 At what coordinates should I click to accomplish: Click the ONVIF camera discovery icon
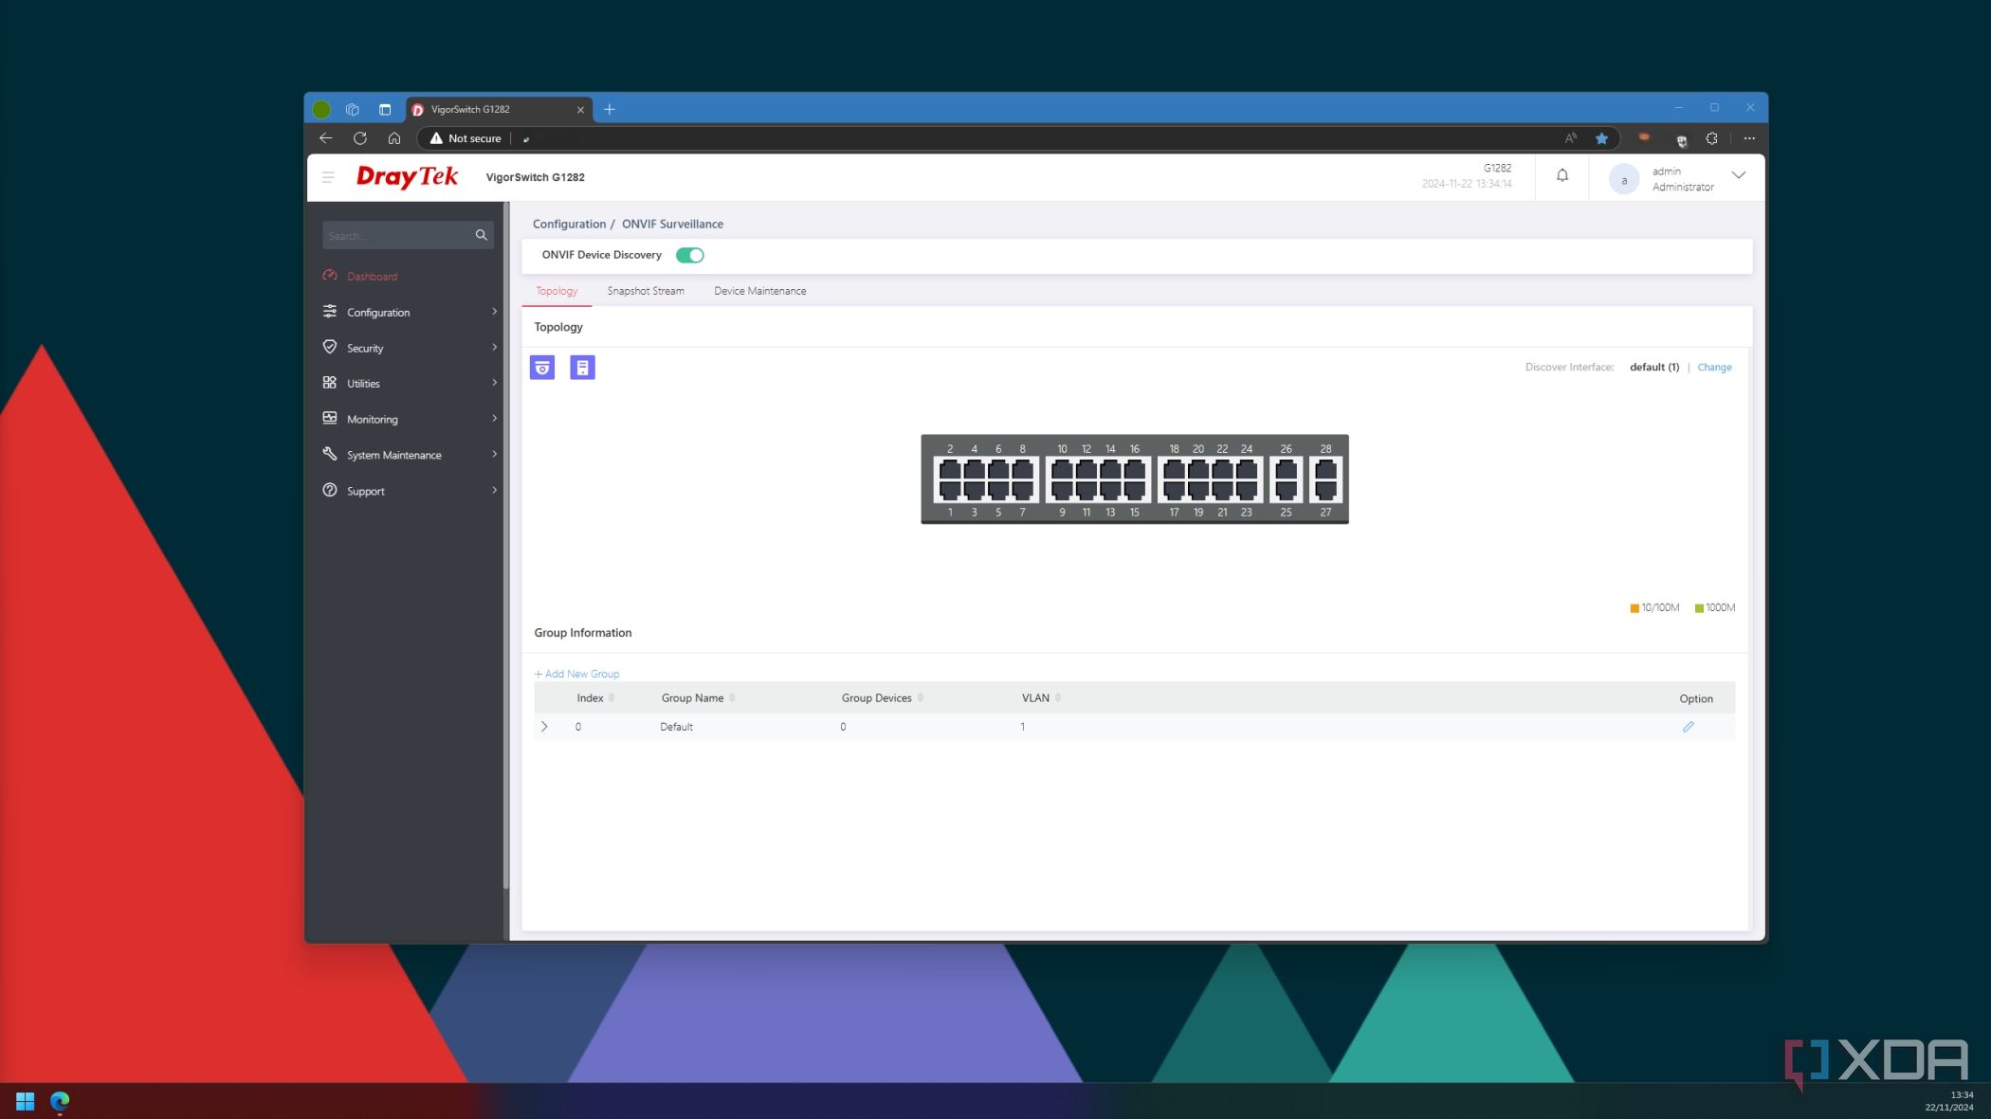541,366
